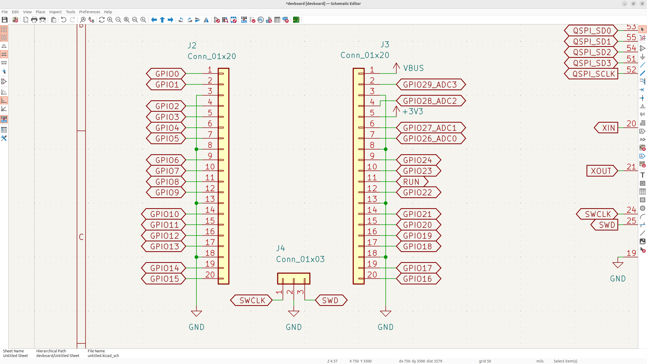
Task: Open the PCB editor from toolbar
Action: coord(296,20)
